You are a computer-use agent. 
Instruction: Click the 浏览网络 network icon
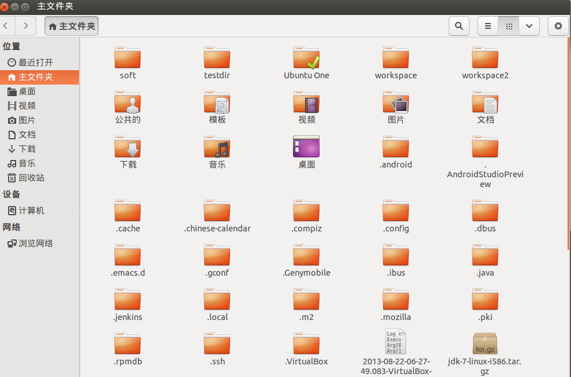click(x=30, y=243)
